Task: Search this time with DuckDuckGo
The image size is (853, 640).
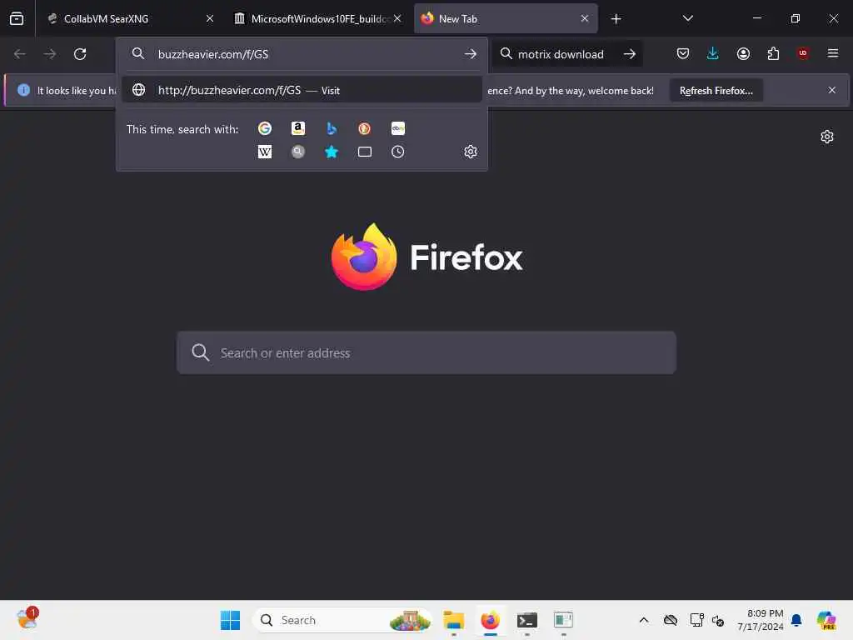Action: [x=365, y=128]
